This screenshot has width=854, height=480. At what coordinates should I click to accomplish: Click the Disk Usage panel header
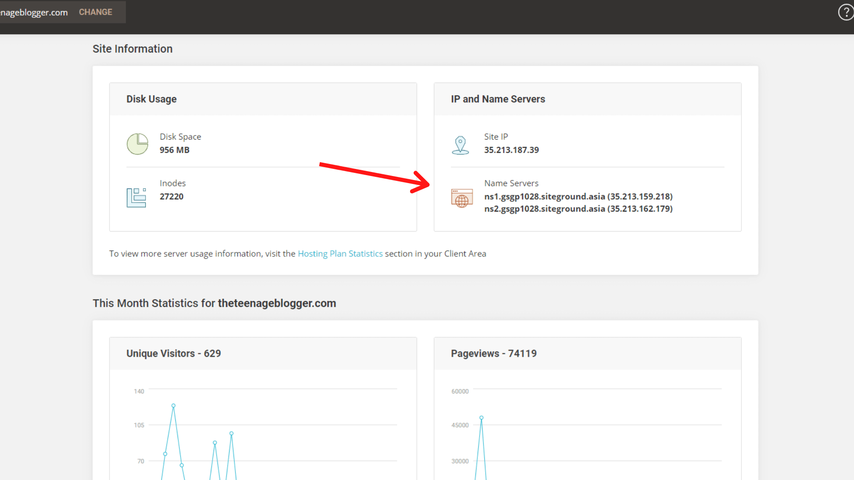click(263, 99)
